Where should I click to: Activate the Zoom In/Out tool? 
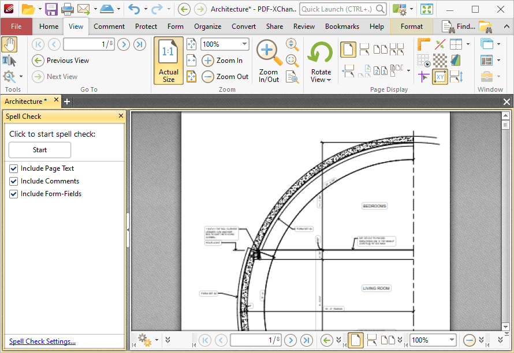[269, 62]
